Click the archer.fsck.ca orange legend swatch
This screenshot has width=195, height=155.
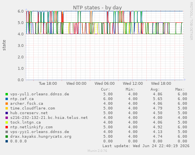coord(7,104)
